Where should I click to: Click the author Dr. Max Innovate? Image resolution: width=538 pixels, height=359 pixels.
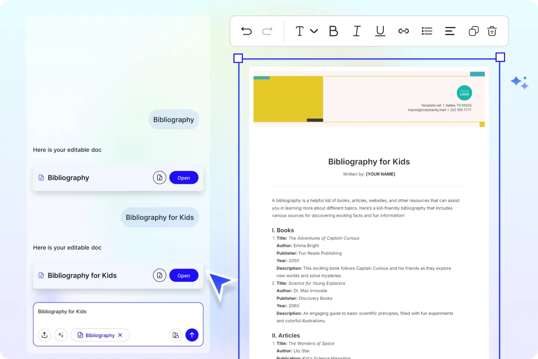[310, 291]
